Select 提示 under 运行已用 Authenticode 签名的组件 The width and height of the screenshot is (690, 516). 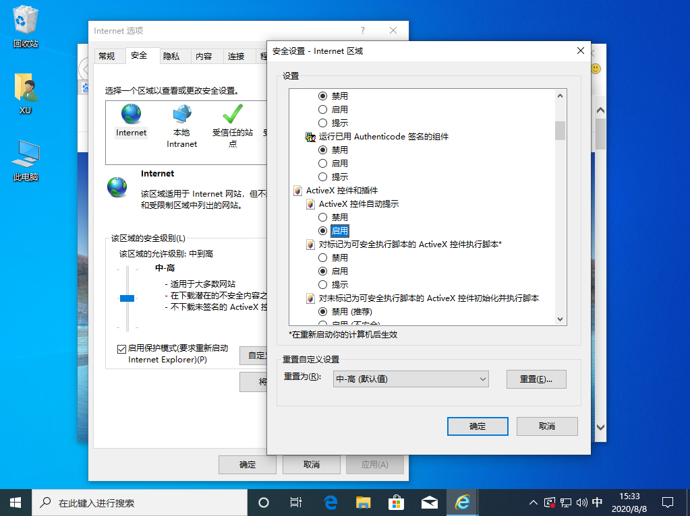coord(324,176)
